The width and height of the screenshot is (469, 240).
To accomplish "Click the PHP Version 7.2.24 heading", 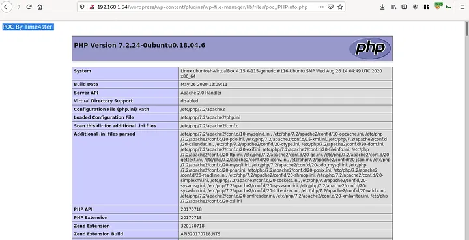I will (139, 45).
